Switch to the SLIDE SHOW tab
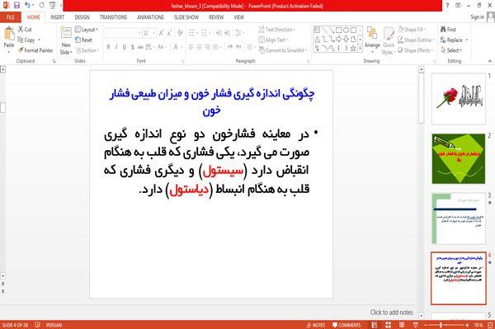This screenshot has height=329, width=495. [186, 17]
